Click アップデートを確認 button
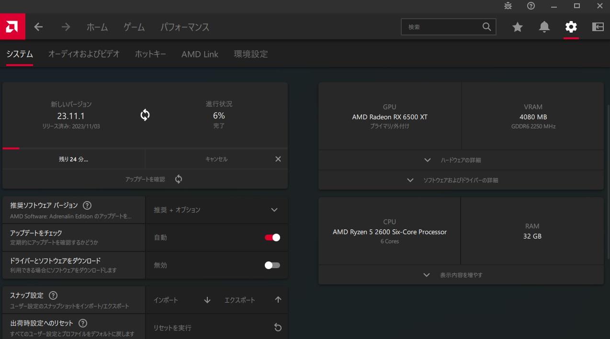 pyautogui.click(x=145, y=179)
